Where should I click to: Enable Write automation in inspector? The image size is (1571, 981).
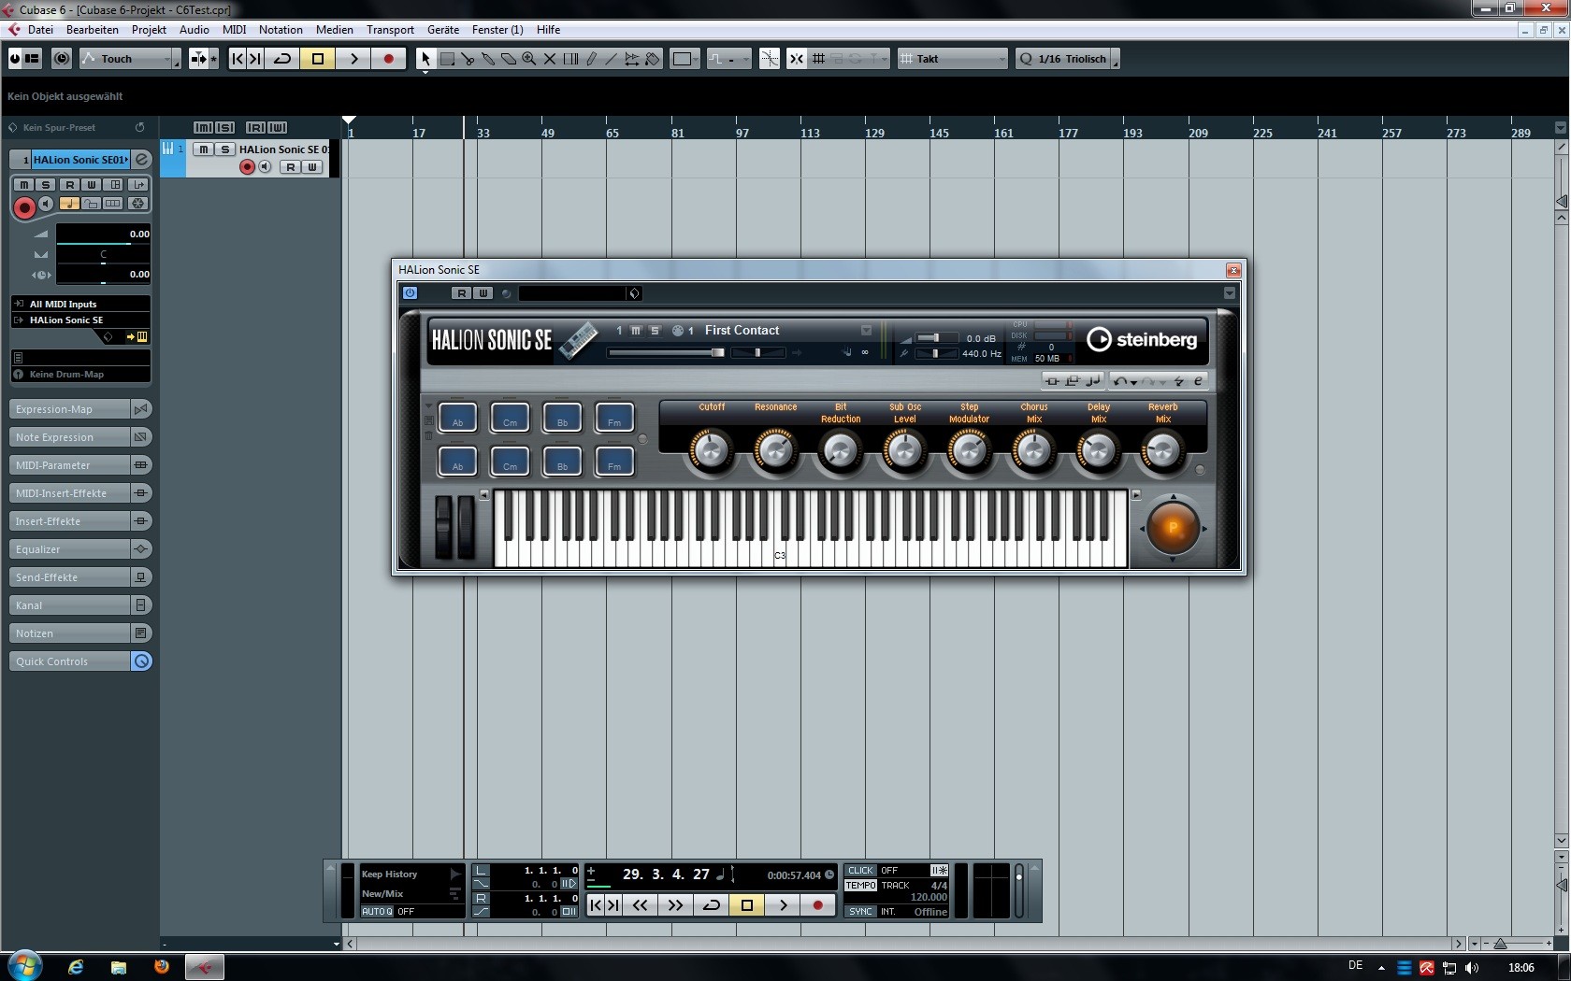[92, 185]
